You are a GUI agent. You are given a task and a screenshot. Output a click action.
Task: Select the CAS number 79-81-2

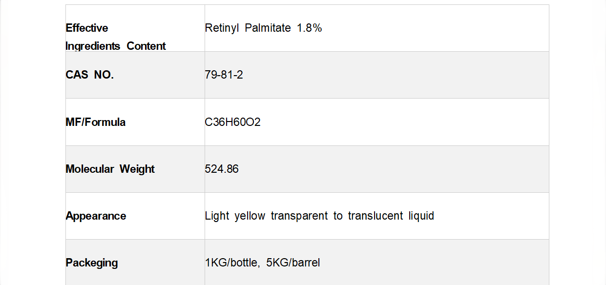click(224, 75)
